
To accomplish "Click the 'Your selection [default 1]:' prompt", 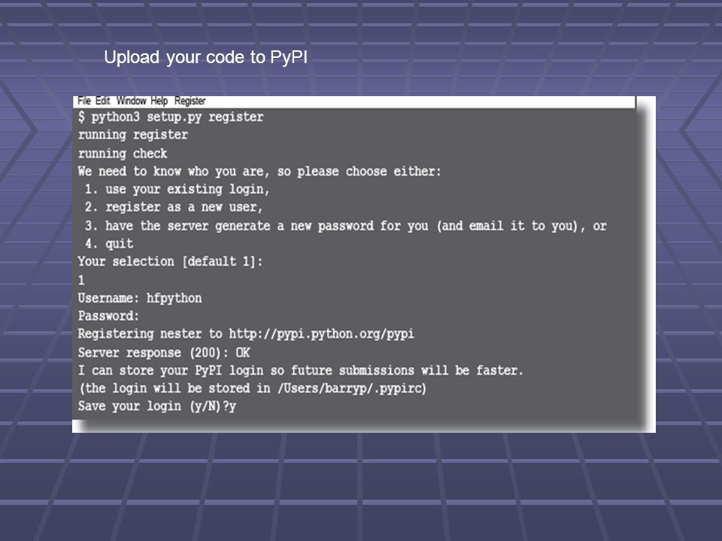I will pos(171,261).
